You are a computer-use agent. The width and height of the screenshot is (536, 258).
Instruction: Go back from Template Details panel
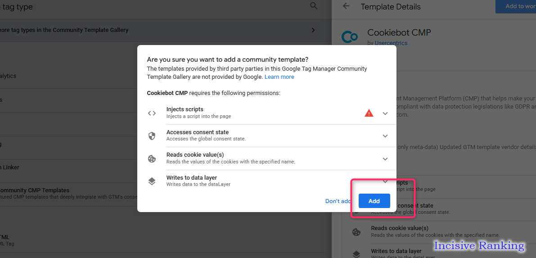coord(346,6)
